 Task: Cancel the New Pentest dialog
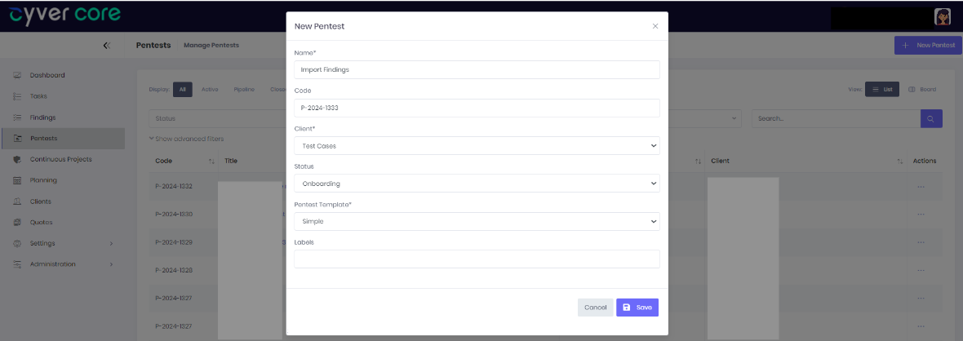(x=595, y=308)
